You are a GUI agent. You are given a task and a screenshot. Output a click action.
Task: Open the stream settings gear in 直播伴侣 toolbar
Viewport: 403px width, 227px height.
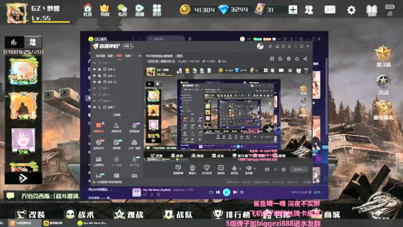coord(283,170)
